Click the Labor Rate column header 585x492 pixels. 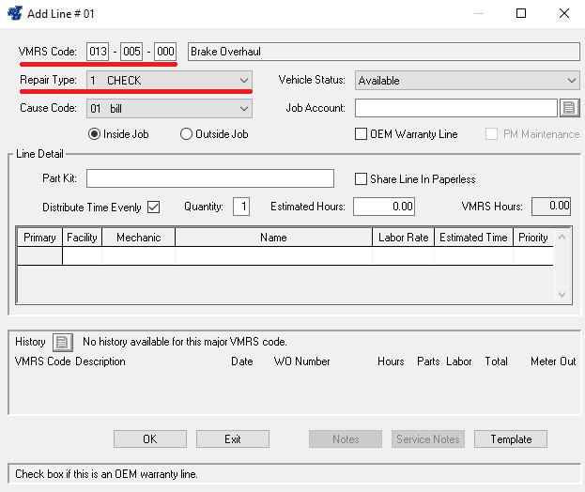(403, 238)
